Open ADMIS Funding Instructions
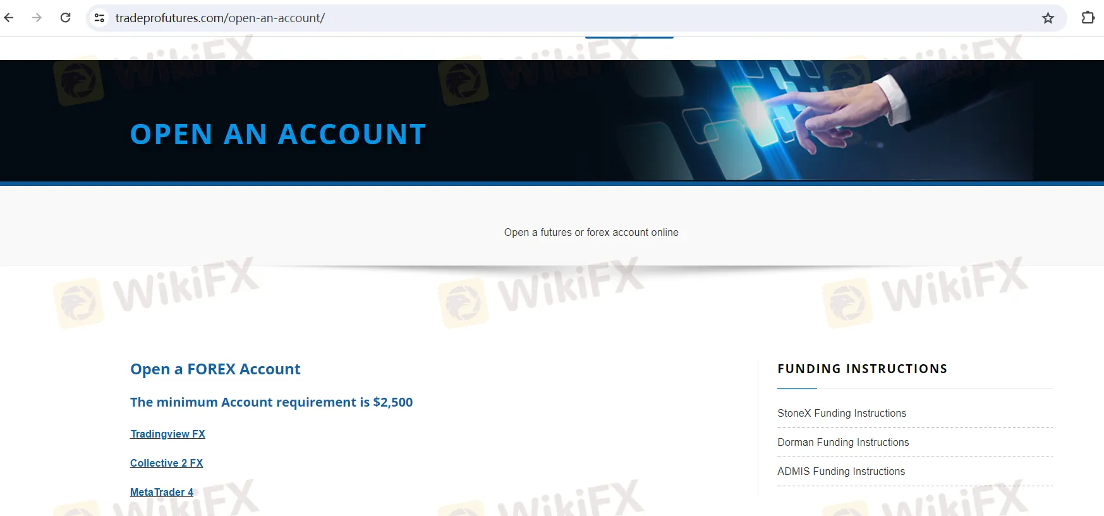Screen dimensions: 1104x516 (x=841, y=471)
